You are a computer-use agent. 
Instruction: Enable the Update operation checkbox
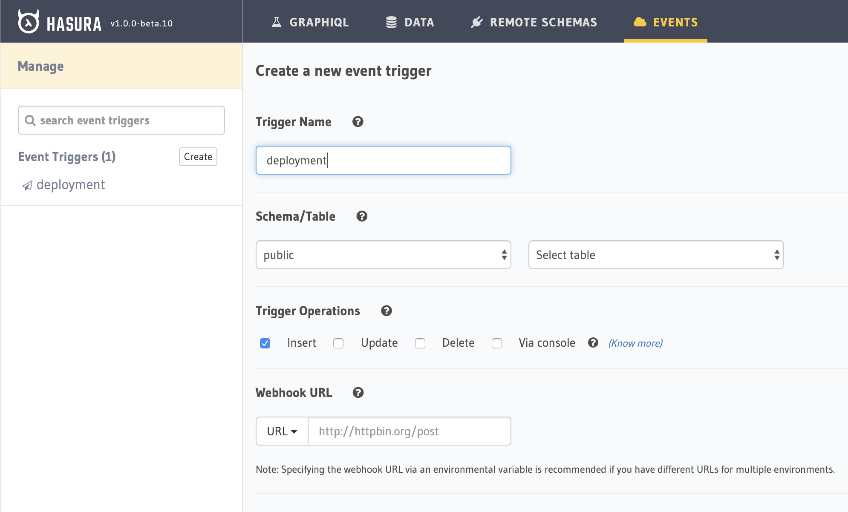point(338,343)
